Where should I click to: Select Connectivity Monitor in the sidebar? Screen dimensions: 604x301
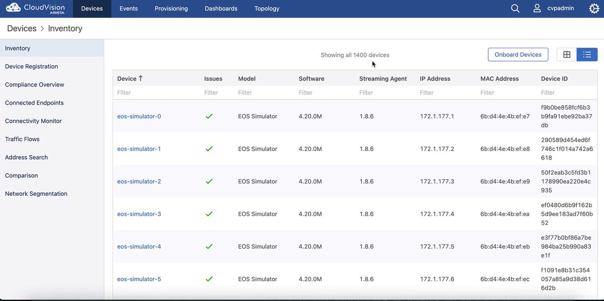[x=33, y=121]
